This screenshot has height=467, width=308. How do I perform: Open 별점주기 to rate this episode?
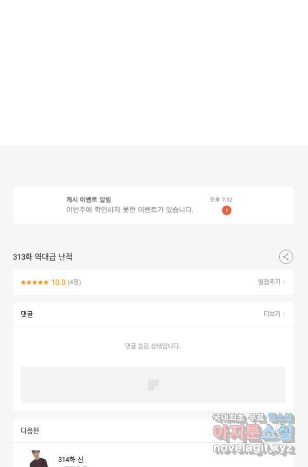point(269,282)
